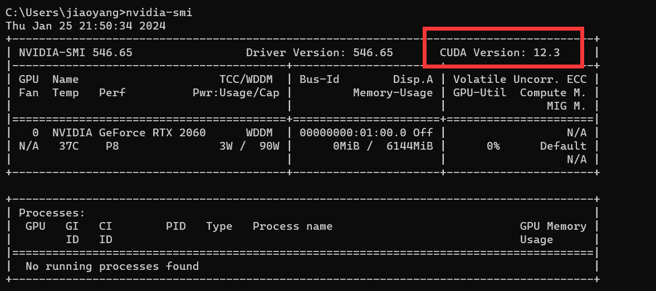This screenshot has width=656, height=291.
Task: Click the 'Bus-Id' column header
Action: pos(320,80)
